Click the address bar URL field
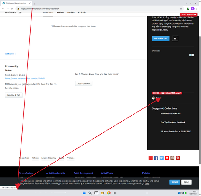The height and width of the screenshot is (196, 201). 99,9
